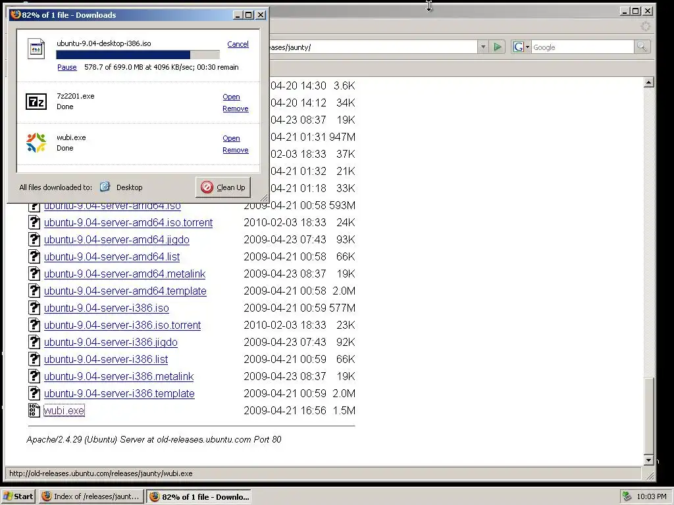Open ubuntu-9.04-server-i386.template link
Screen dimensions: 674x505
coord(119,394)
